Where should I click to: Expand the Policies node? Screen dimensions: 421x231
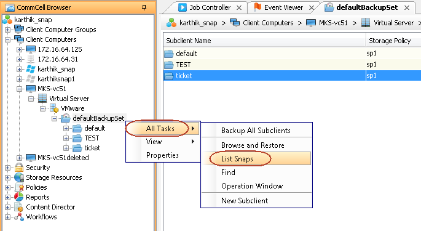pyautogui.click(x=7, y=187)
